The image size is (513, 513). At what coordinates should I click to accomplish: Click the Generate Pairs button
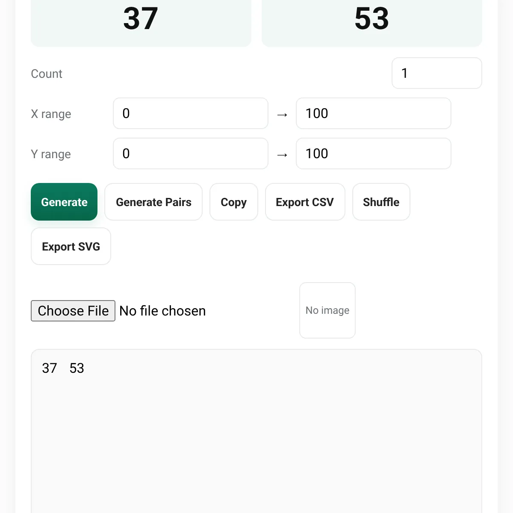coord(153,202)
